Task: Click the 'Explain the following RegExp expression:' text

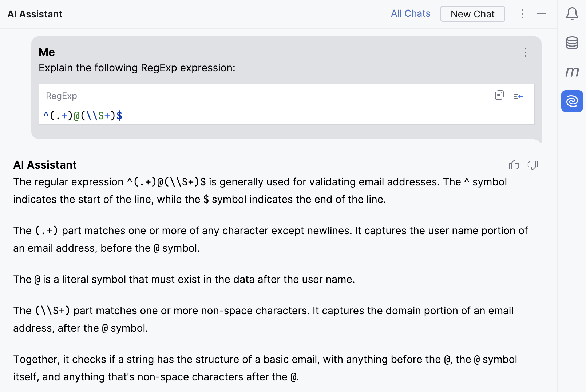Action: 137,68
